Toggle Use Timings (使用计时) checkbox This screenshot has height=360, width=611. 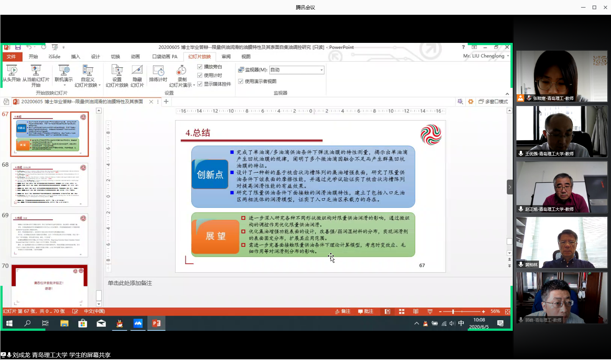(200, 75)
